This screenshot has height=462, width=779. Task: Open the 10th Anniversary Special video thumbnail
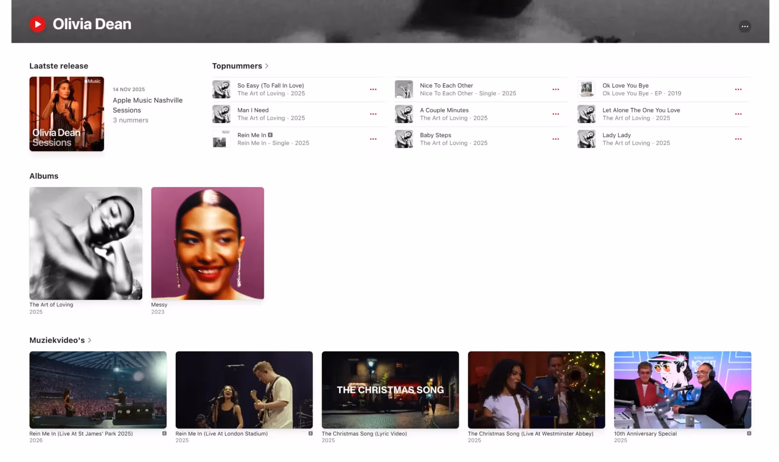[682, 390]
